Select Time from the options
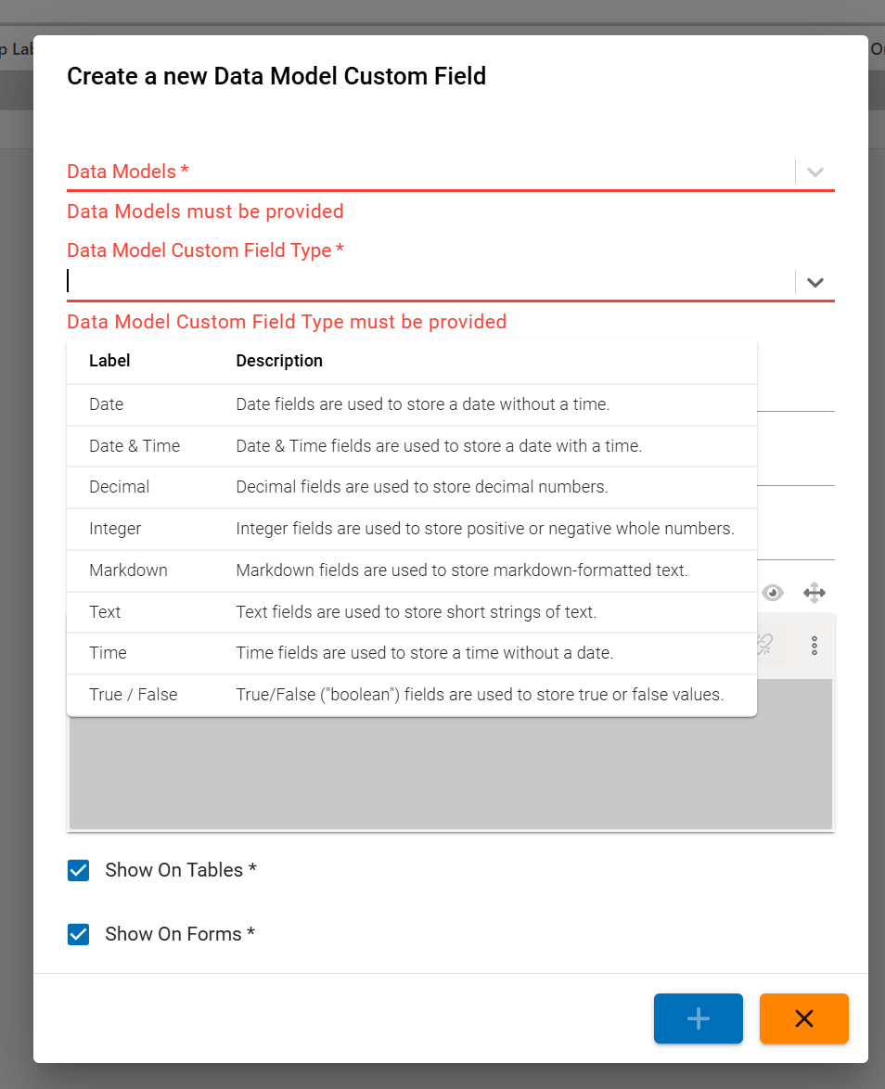This screenshot has height=1089, width=885. [104, 653]
